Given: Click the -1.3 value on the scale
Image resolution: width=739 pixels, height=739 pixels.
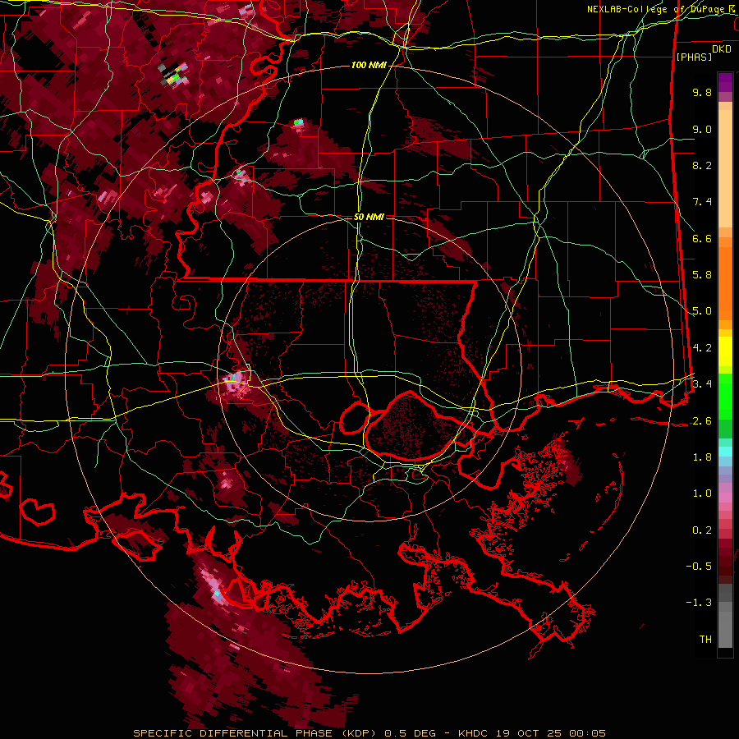Looking at the screenshot, I should coord(699,603).
